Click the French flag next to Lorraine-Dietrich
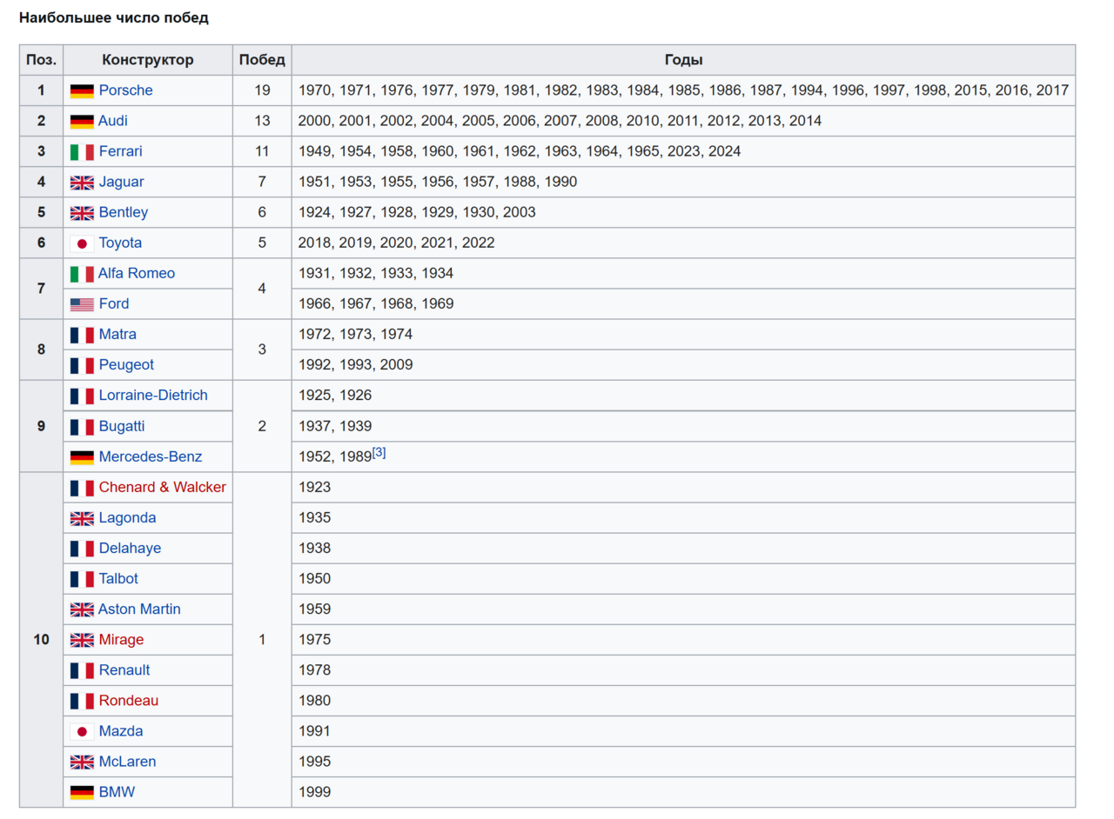 [82, 396]
